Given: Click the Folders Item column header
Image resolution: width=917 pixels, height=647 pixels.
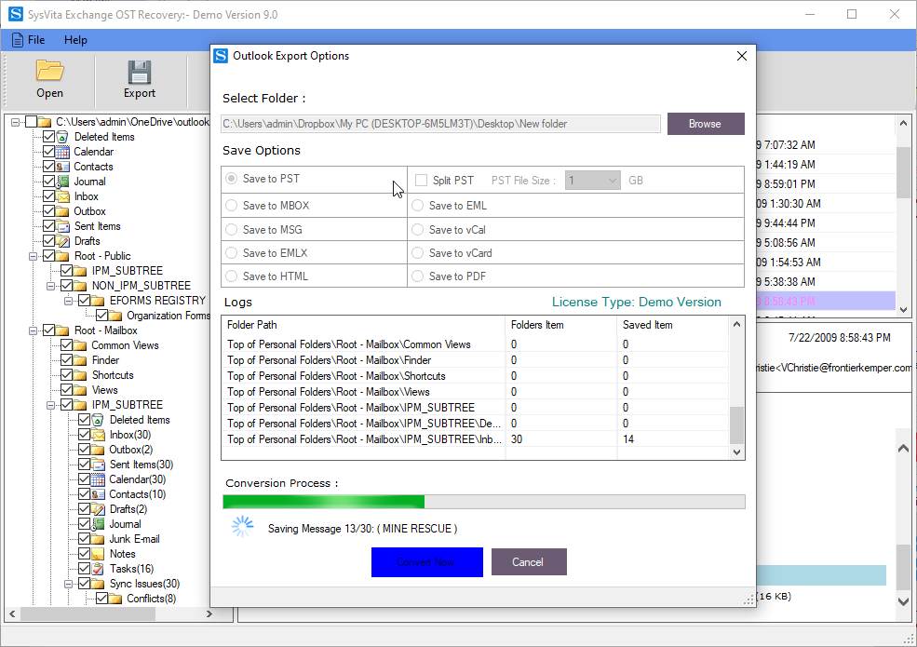Looking at the screenshot, I should click(560, 325).
